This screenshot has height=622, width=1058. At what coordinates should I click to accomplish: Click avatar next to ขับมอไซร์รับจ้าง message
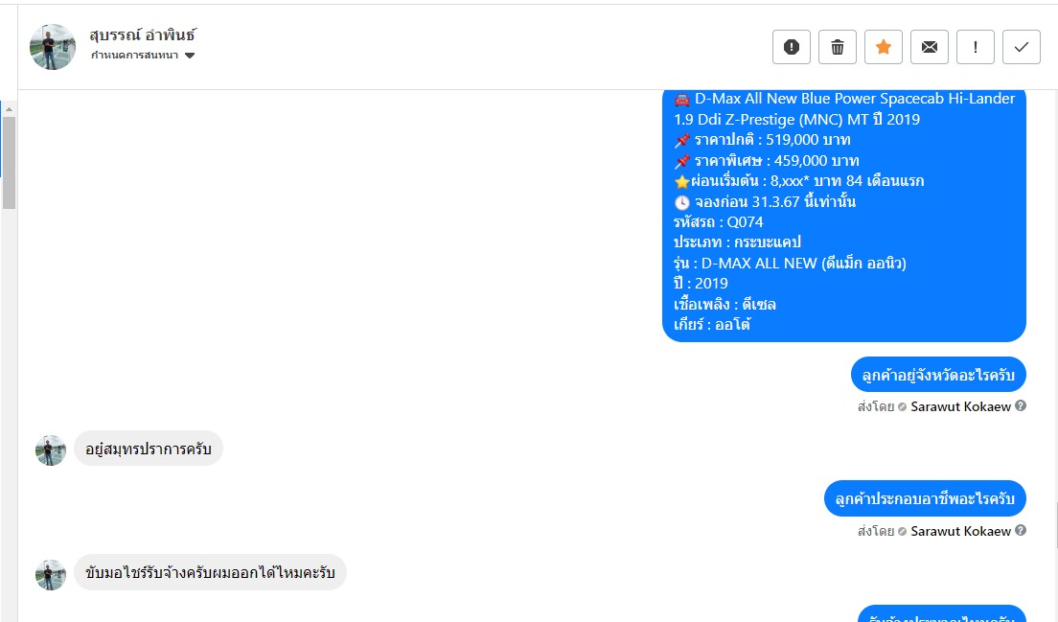point(51,575)
